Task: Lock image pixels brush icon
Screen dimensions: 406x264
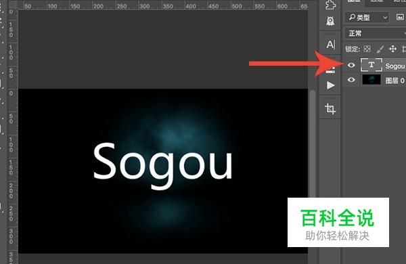Action: tap(380, 49)
